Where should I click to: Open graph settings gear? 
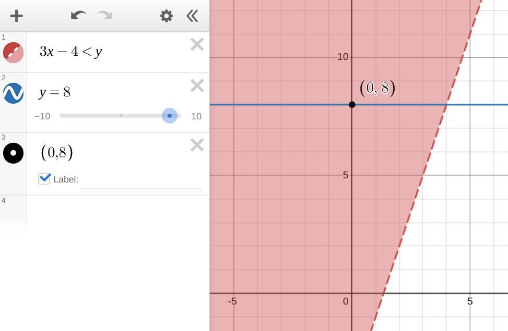pyautogui.click(x=166, y=16)
